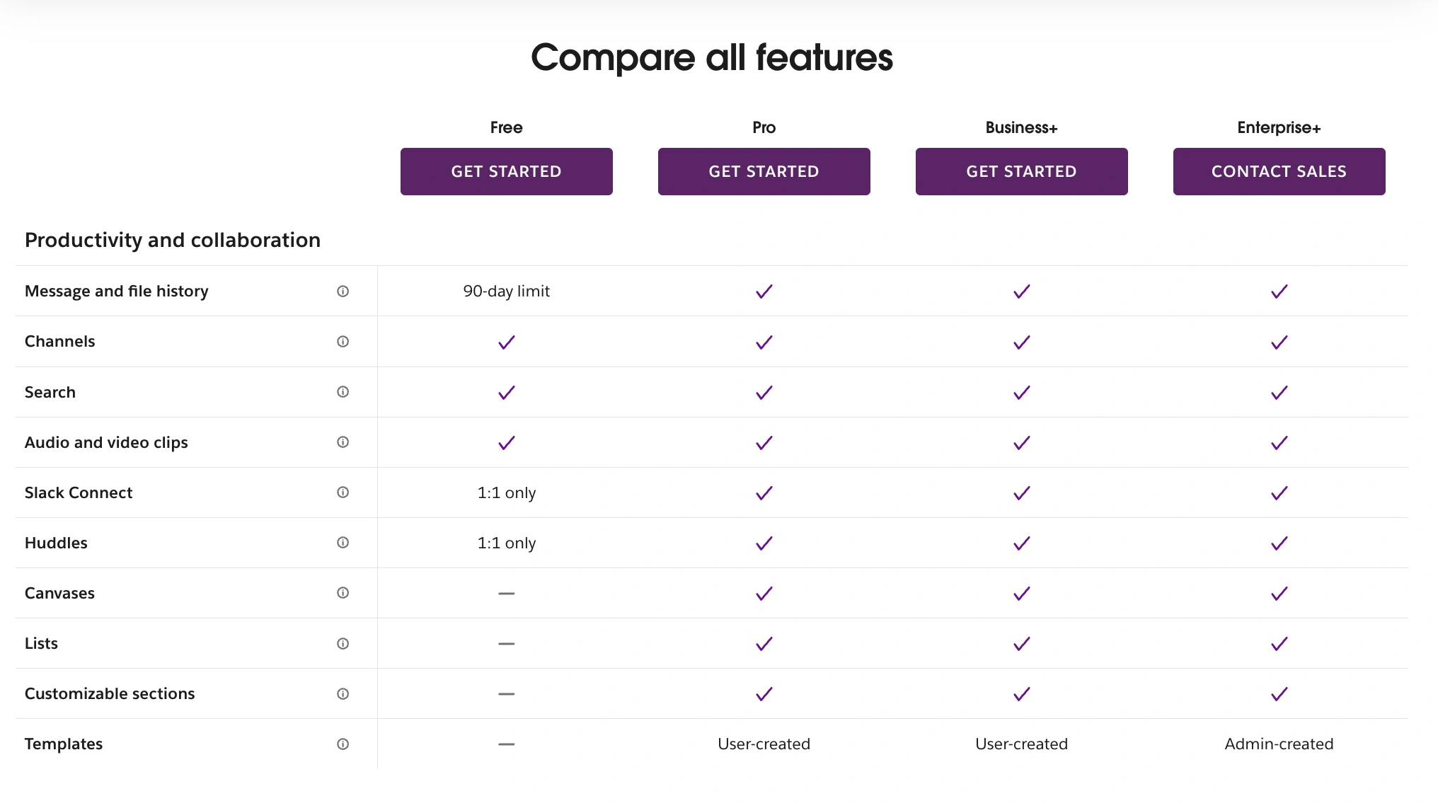This screenshot has height=808, width=1438.
Task: Select the Free plan column header
Action: pos(506,127)
